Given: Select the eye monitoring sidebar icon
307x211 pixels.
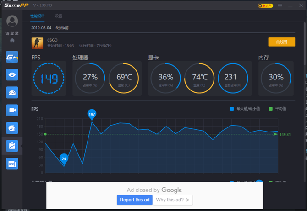Looking at the screenshot, I should click(x=12, y=75).
